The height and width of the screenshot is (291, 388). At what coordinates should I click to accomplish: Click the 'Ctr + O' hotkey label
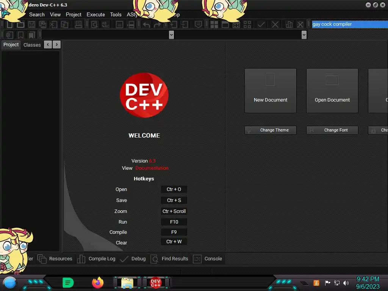pos(174,189)
